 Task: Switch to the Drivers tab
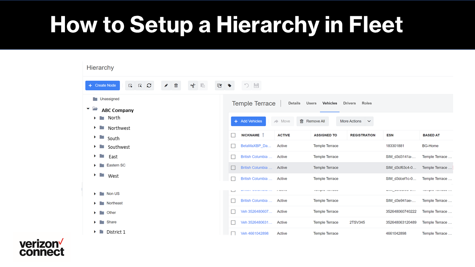(x=349, y=103)
